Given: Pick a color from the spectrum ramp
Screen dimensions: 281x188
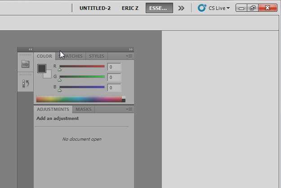Looking at the screenshot, I should [79, 99].
